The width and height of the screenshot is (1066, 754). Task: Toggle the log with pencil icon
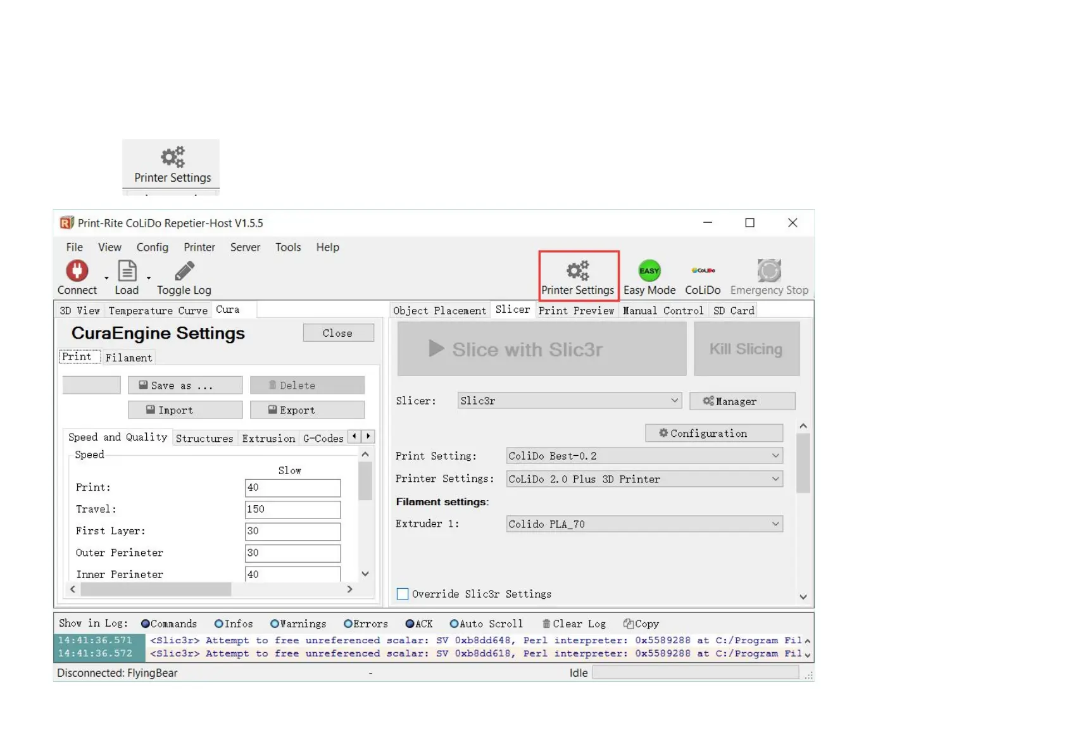pos(184,271)
